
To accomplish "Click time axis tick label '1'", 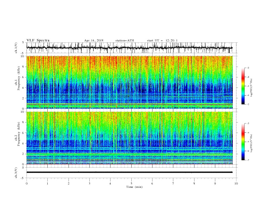I will click(47, 183).
